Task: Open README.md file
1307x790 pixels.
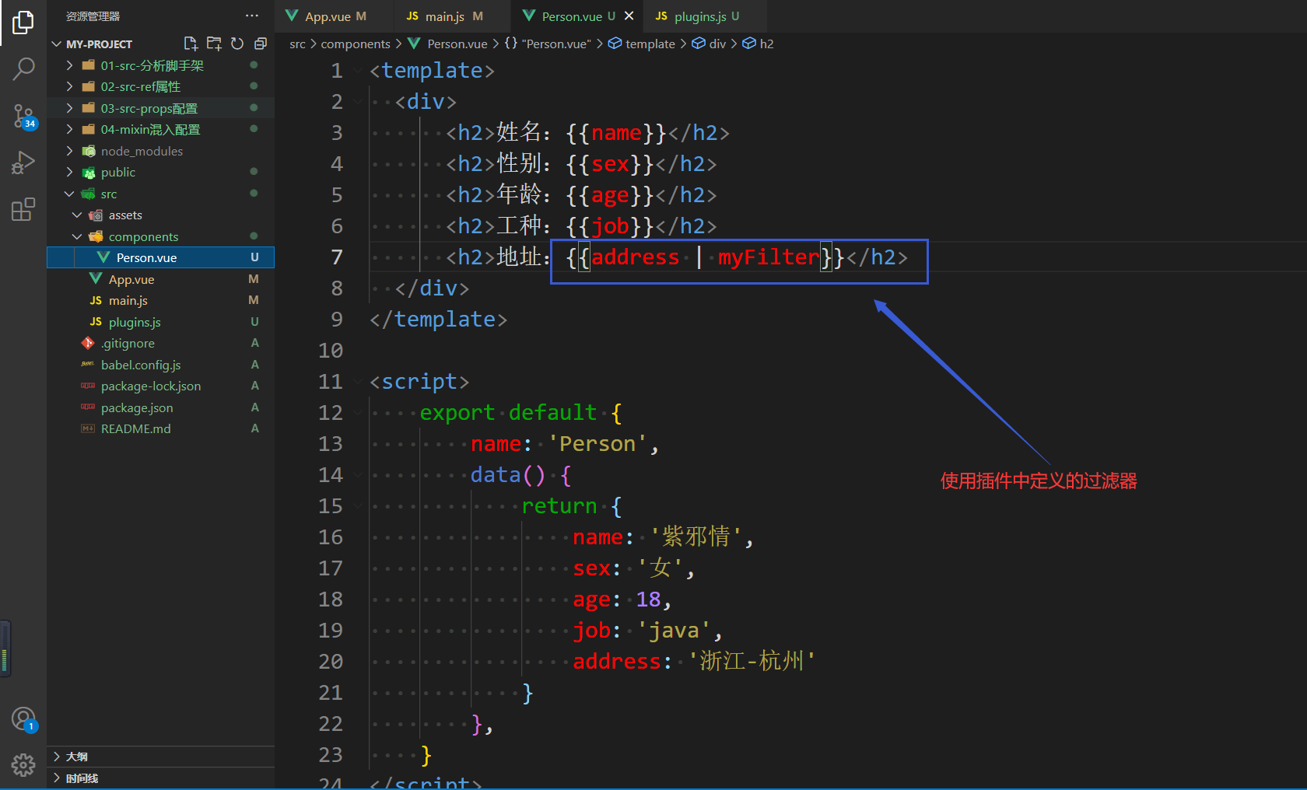Action: [160, 428]
